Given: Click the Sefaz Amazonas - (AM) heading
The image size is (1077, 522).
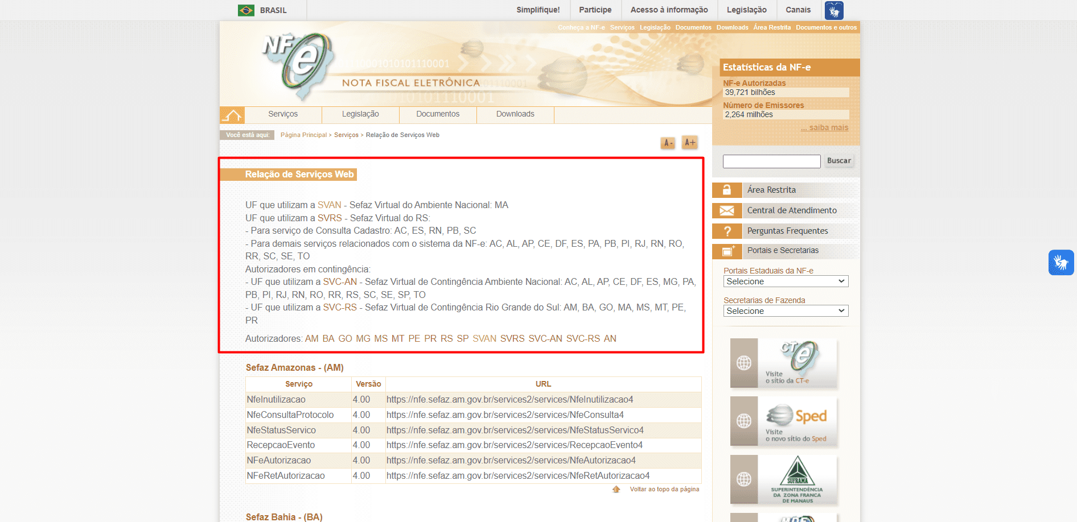Looking at the screenshot, I should (x=295, y=368).
